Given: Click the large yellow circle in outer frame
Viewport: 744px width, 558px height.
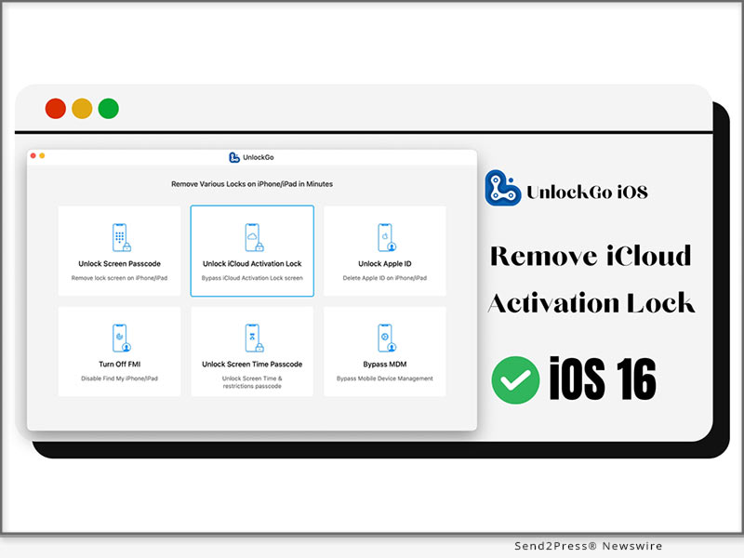Looking at the screenshot, I should click(82, 109).
